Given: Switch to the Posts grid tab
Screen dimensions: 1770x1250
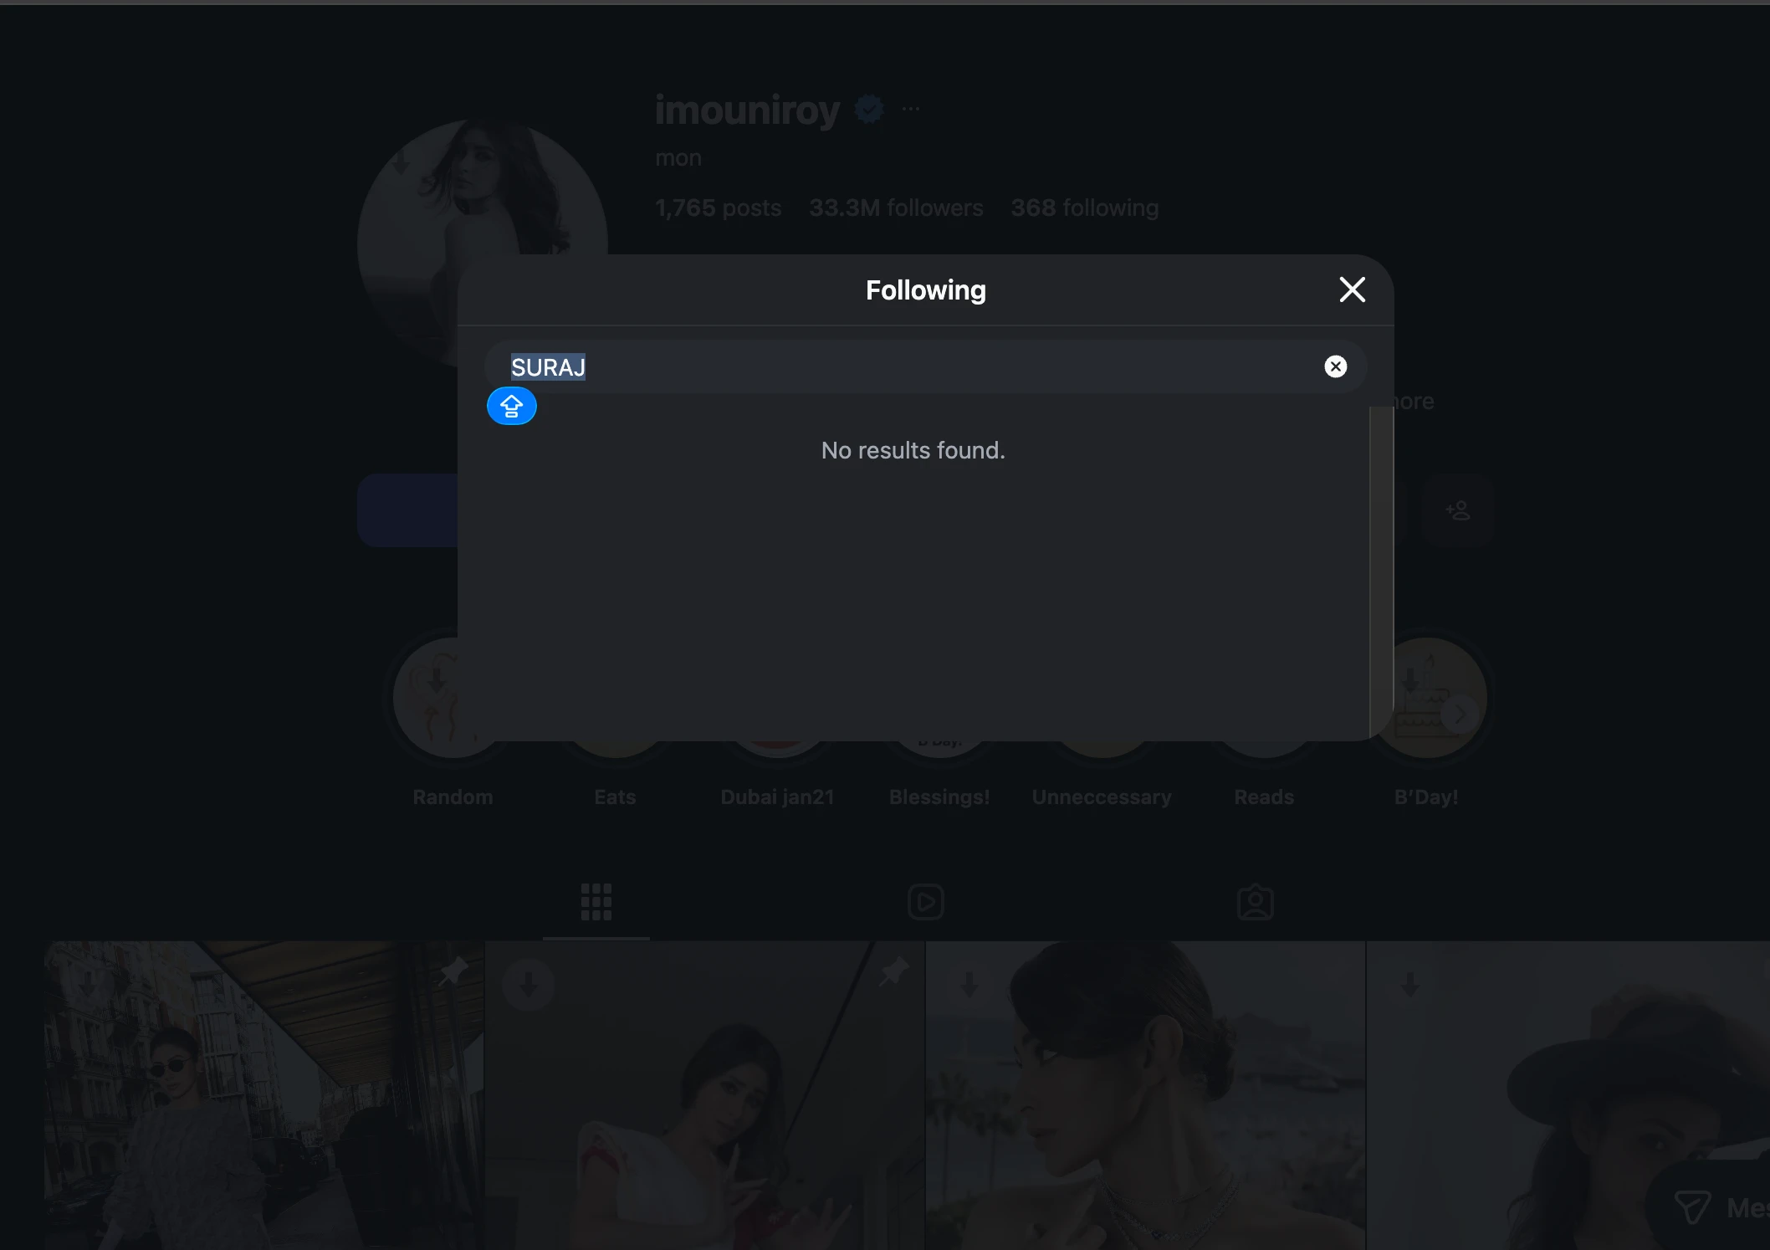Looking at the screenshot, I should 596,902.
